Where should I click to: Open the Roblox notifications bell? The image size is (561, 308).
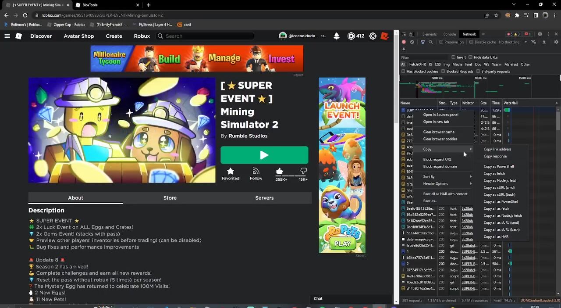click(336, 36)
